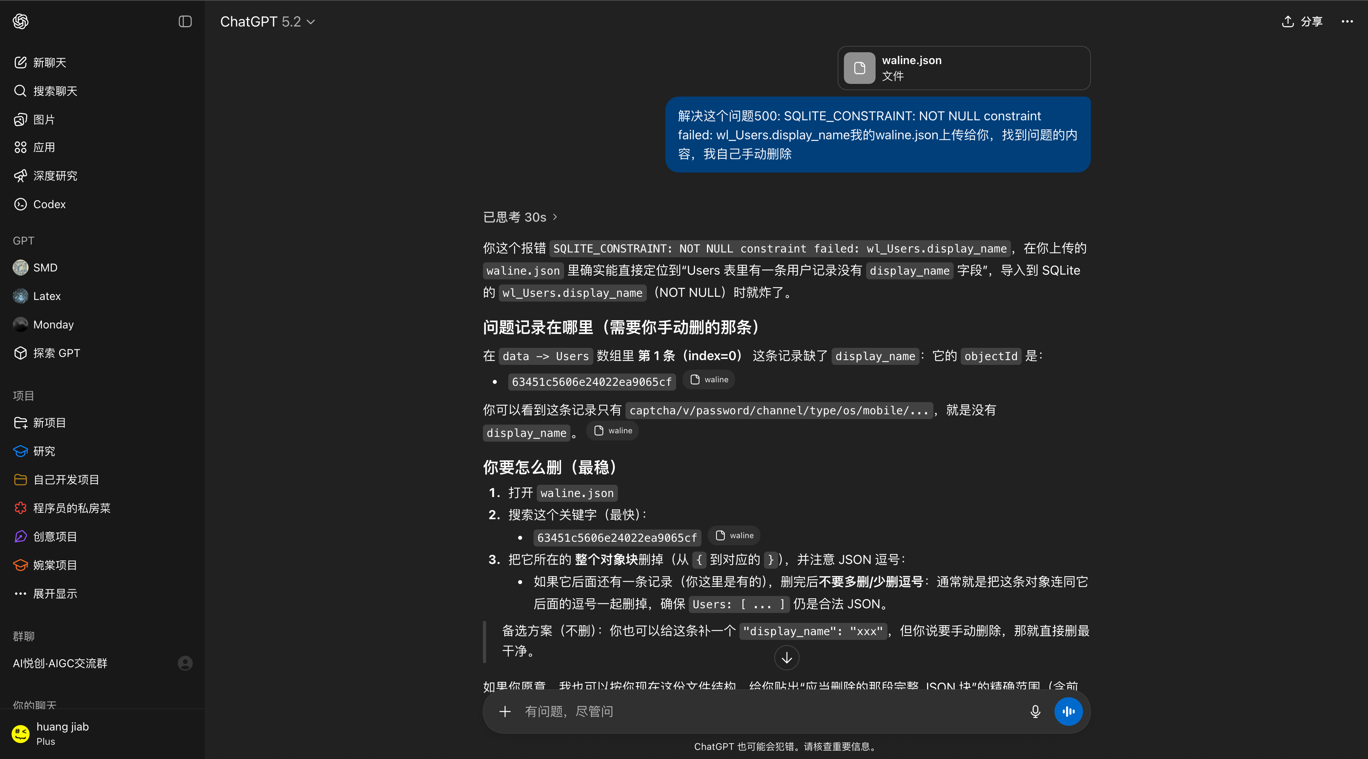
Task: Click the 群聊 section header
Action: 23,636
